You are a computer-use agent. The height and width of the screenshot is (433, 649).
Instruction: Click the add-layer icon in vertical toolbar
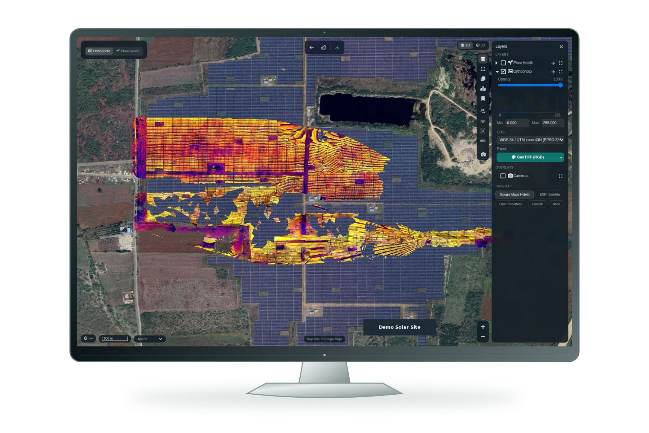(483, 111)
